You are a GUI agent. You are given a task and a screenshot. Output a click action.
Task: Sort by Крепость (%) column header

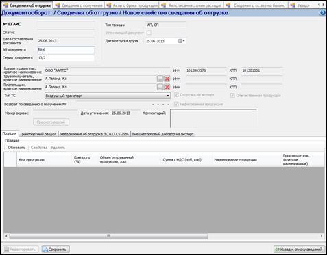(x=85, y=160)
